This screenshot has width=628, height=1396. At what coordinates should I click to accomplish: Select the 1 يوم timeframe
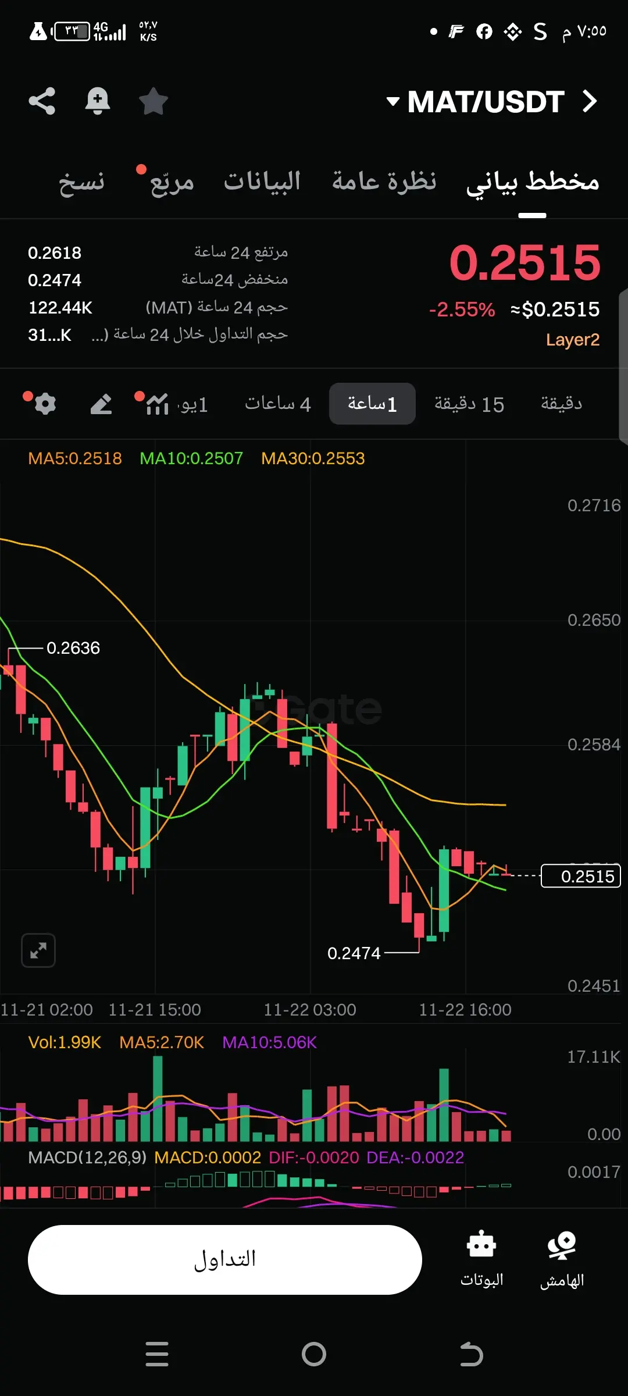point(193,404)
